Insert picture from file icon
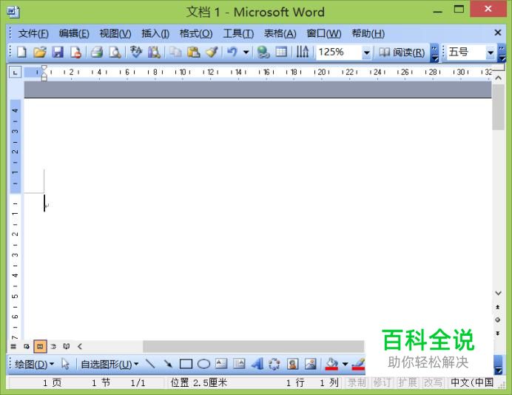The height and width of the screenshot is (395, 512). click(x=310, y=364)
